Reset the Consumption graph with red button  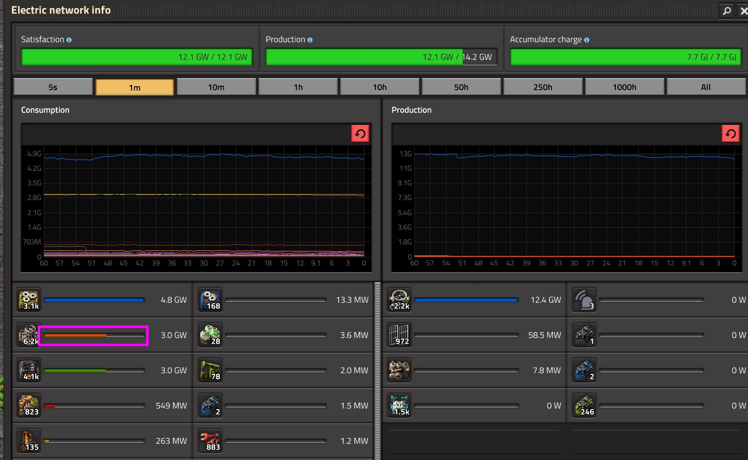360,134
